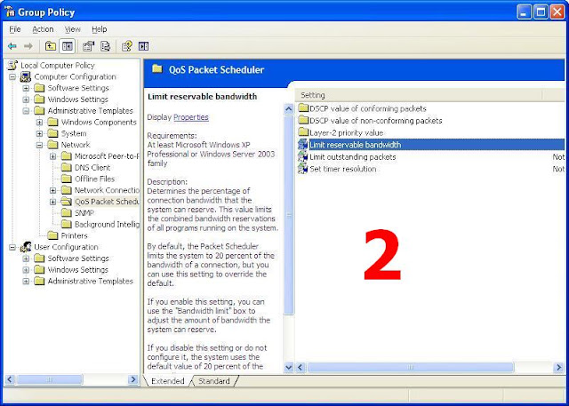Image resolution: width=569 pixels, height=406 pixels.
Task: Click the User Configuration user icon
Action: coord(26,247)
